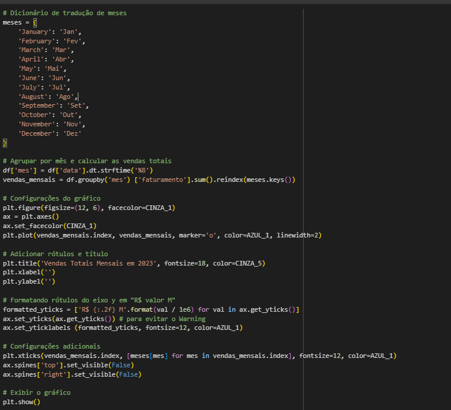Click the entry 'September': 'Set'
Image resolution: width=451 pixels, height=410 pixels.
(53, 105)
